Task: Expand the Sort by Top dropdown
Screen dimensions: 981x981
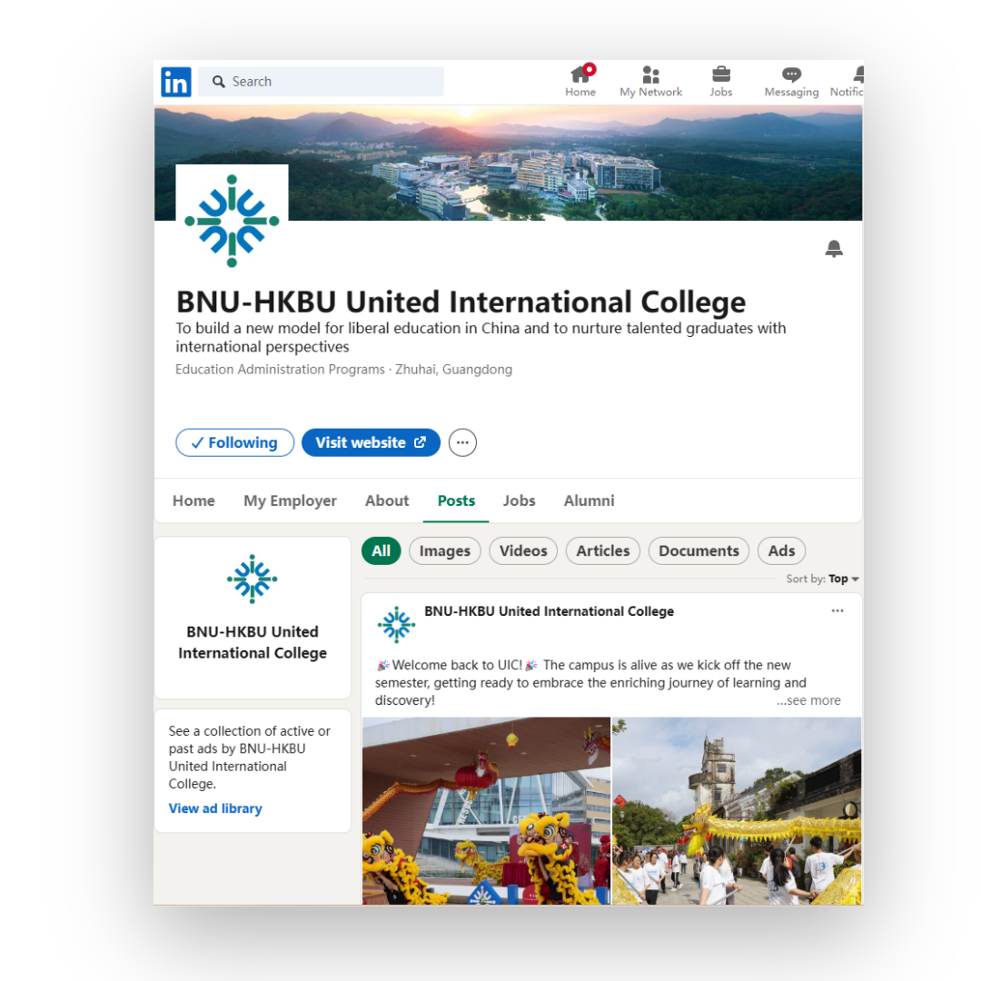Action: tap(823, 579)
